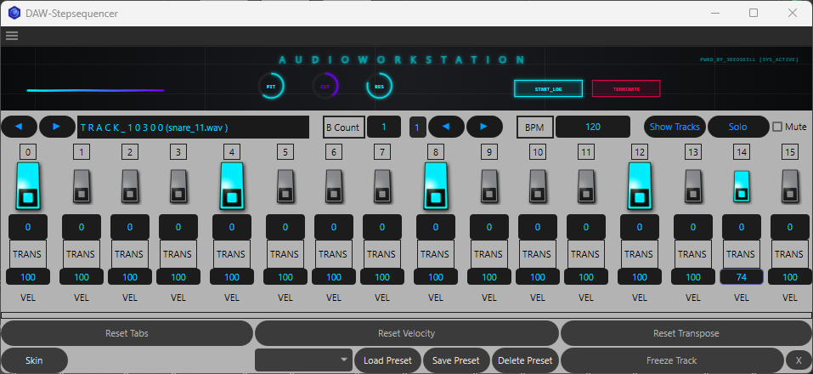Click the TRANS button of step 12
The height and width of the screenshot is (374, 813).
640,254
